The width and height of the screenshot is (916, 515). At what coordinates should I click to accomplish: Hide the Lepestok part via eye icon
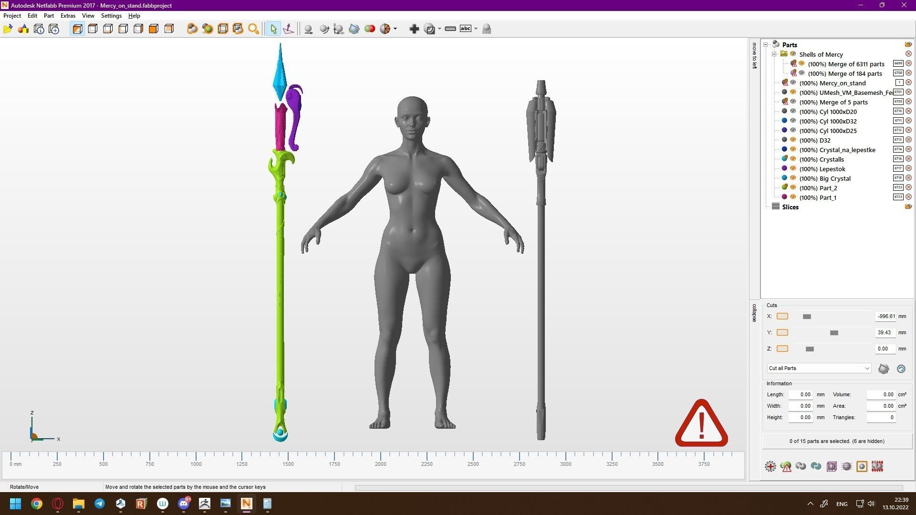[793, 168]
